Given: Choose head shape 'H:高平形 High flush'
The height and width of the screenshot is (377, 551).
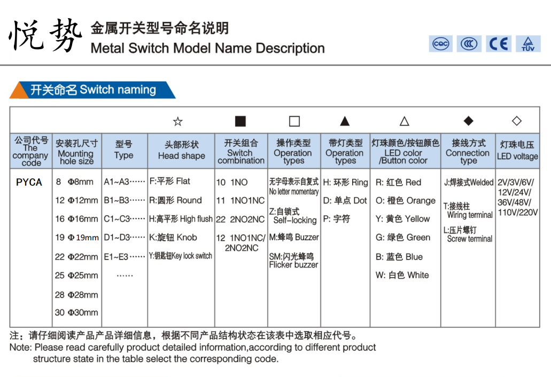Looking at the screenshot, I should click(181, 219).
